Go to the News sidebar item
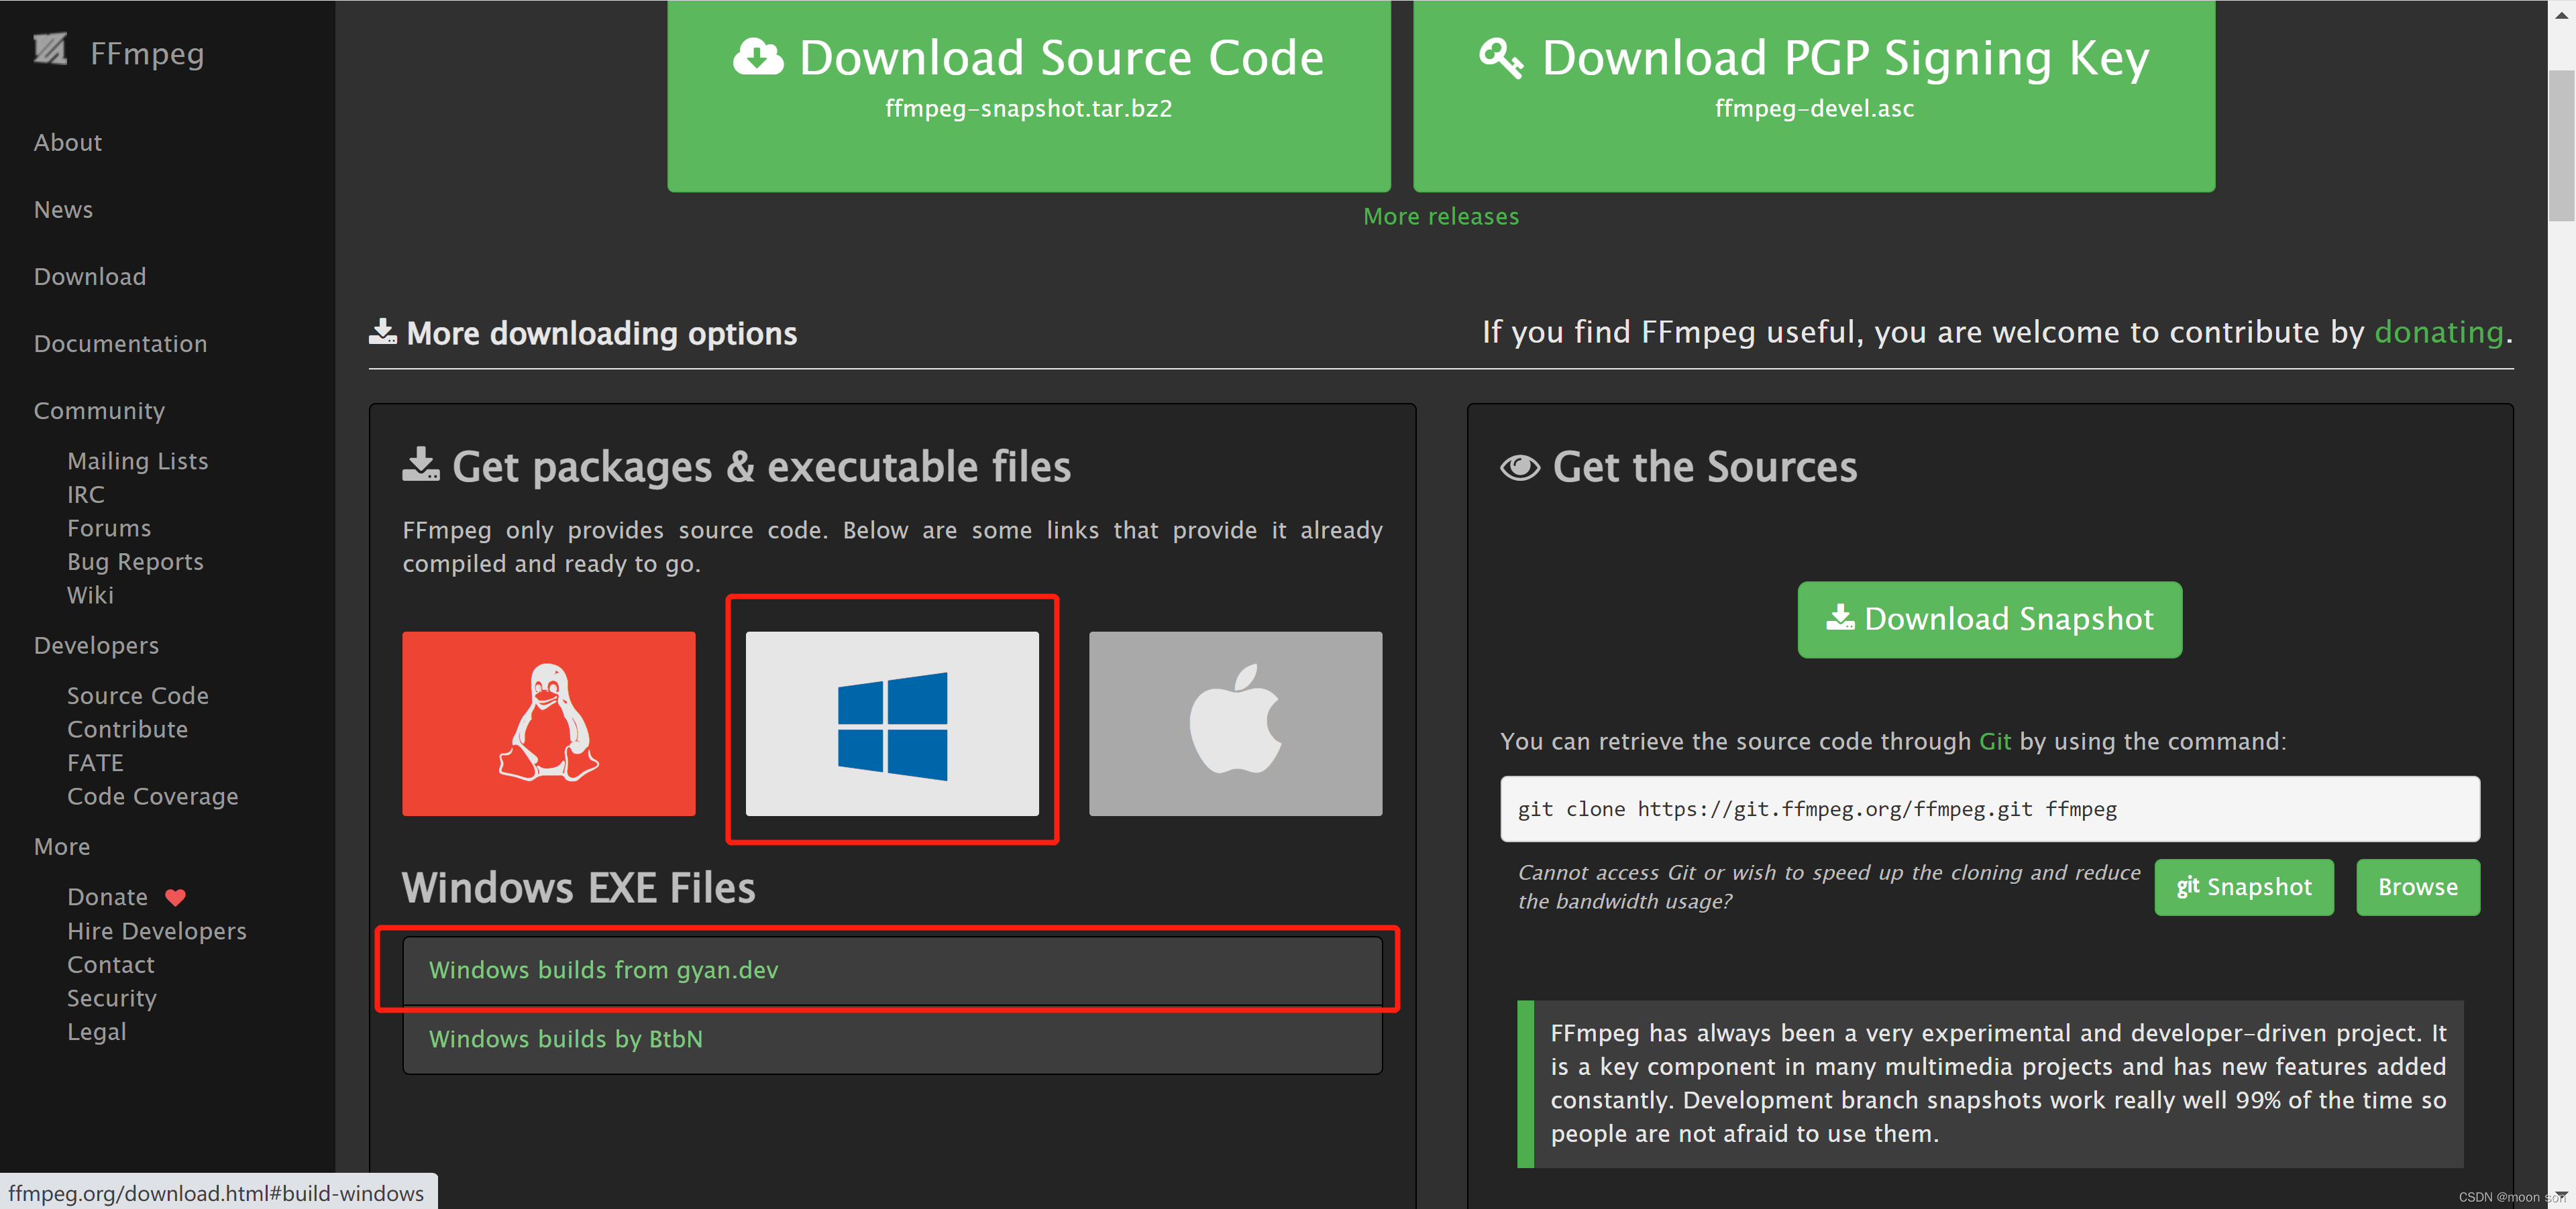 63,210
